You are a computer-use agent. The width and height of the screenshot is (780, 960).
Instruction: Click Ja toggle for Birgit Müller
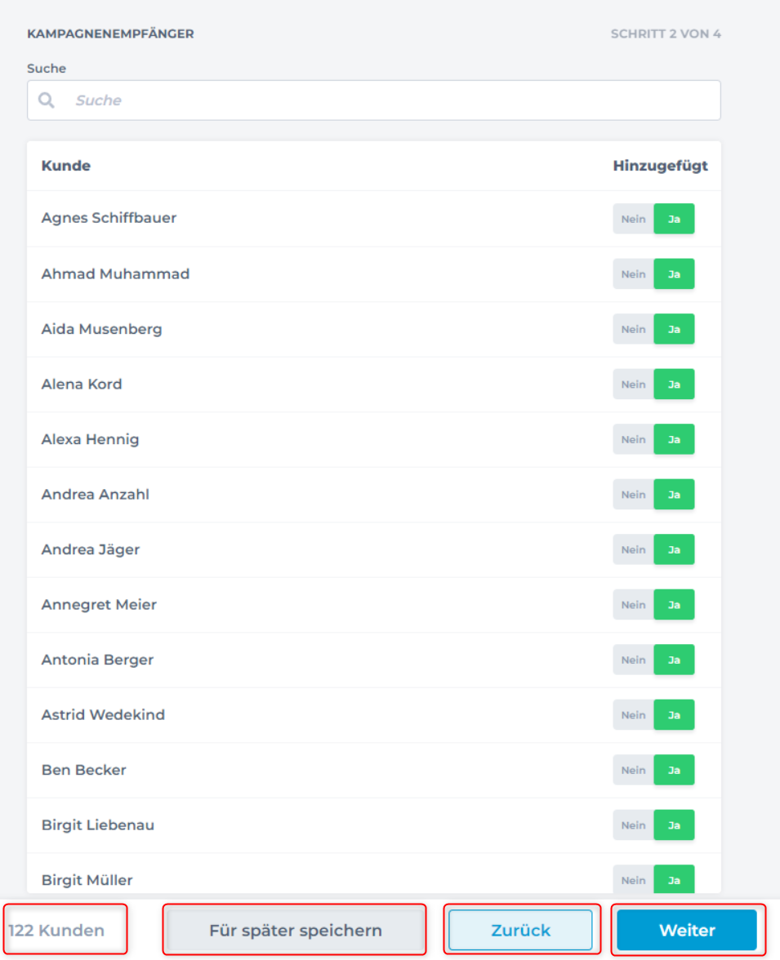(674, 880)
